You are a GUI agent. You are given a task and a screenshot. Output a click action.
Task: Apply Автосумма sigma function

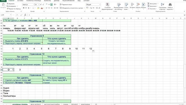point(152,4)
